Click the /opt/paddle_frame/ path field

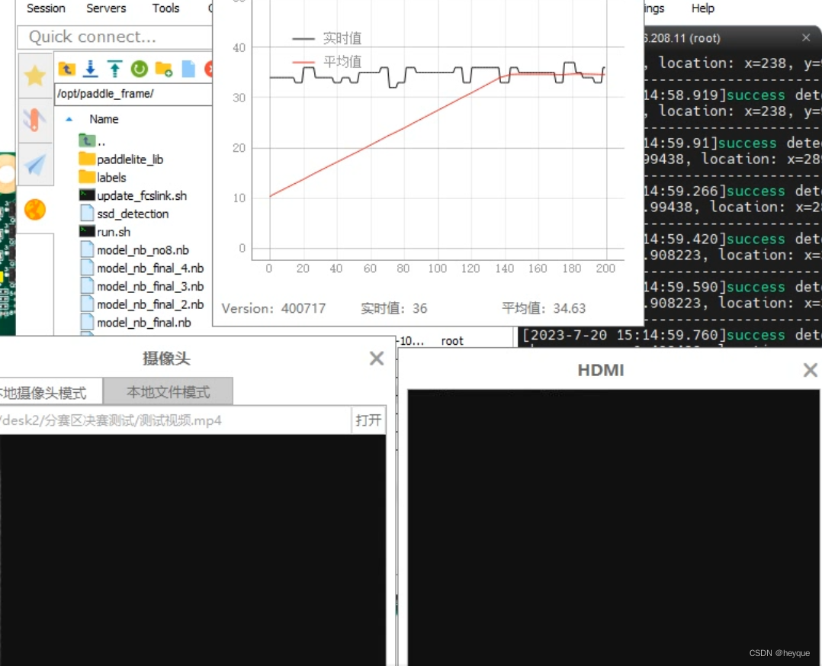point(133,94)
